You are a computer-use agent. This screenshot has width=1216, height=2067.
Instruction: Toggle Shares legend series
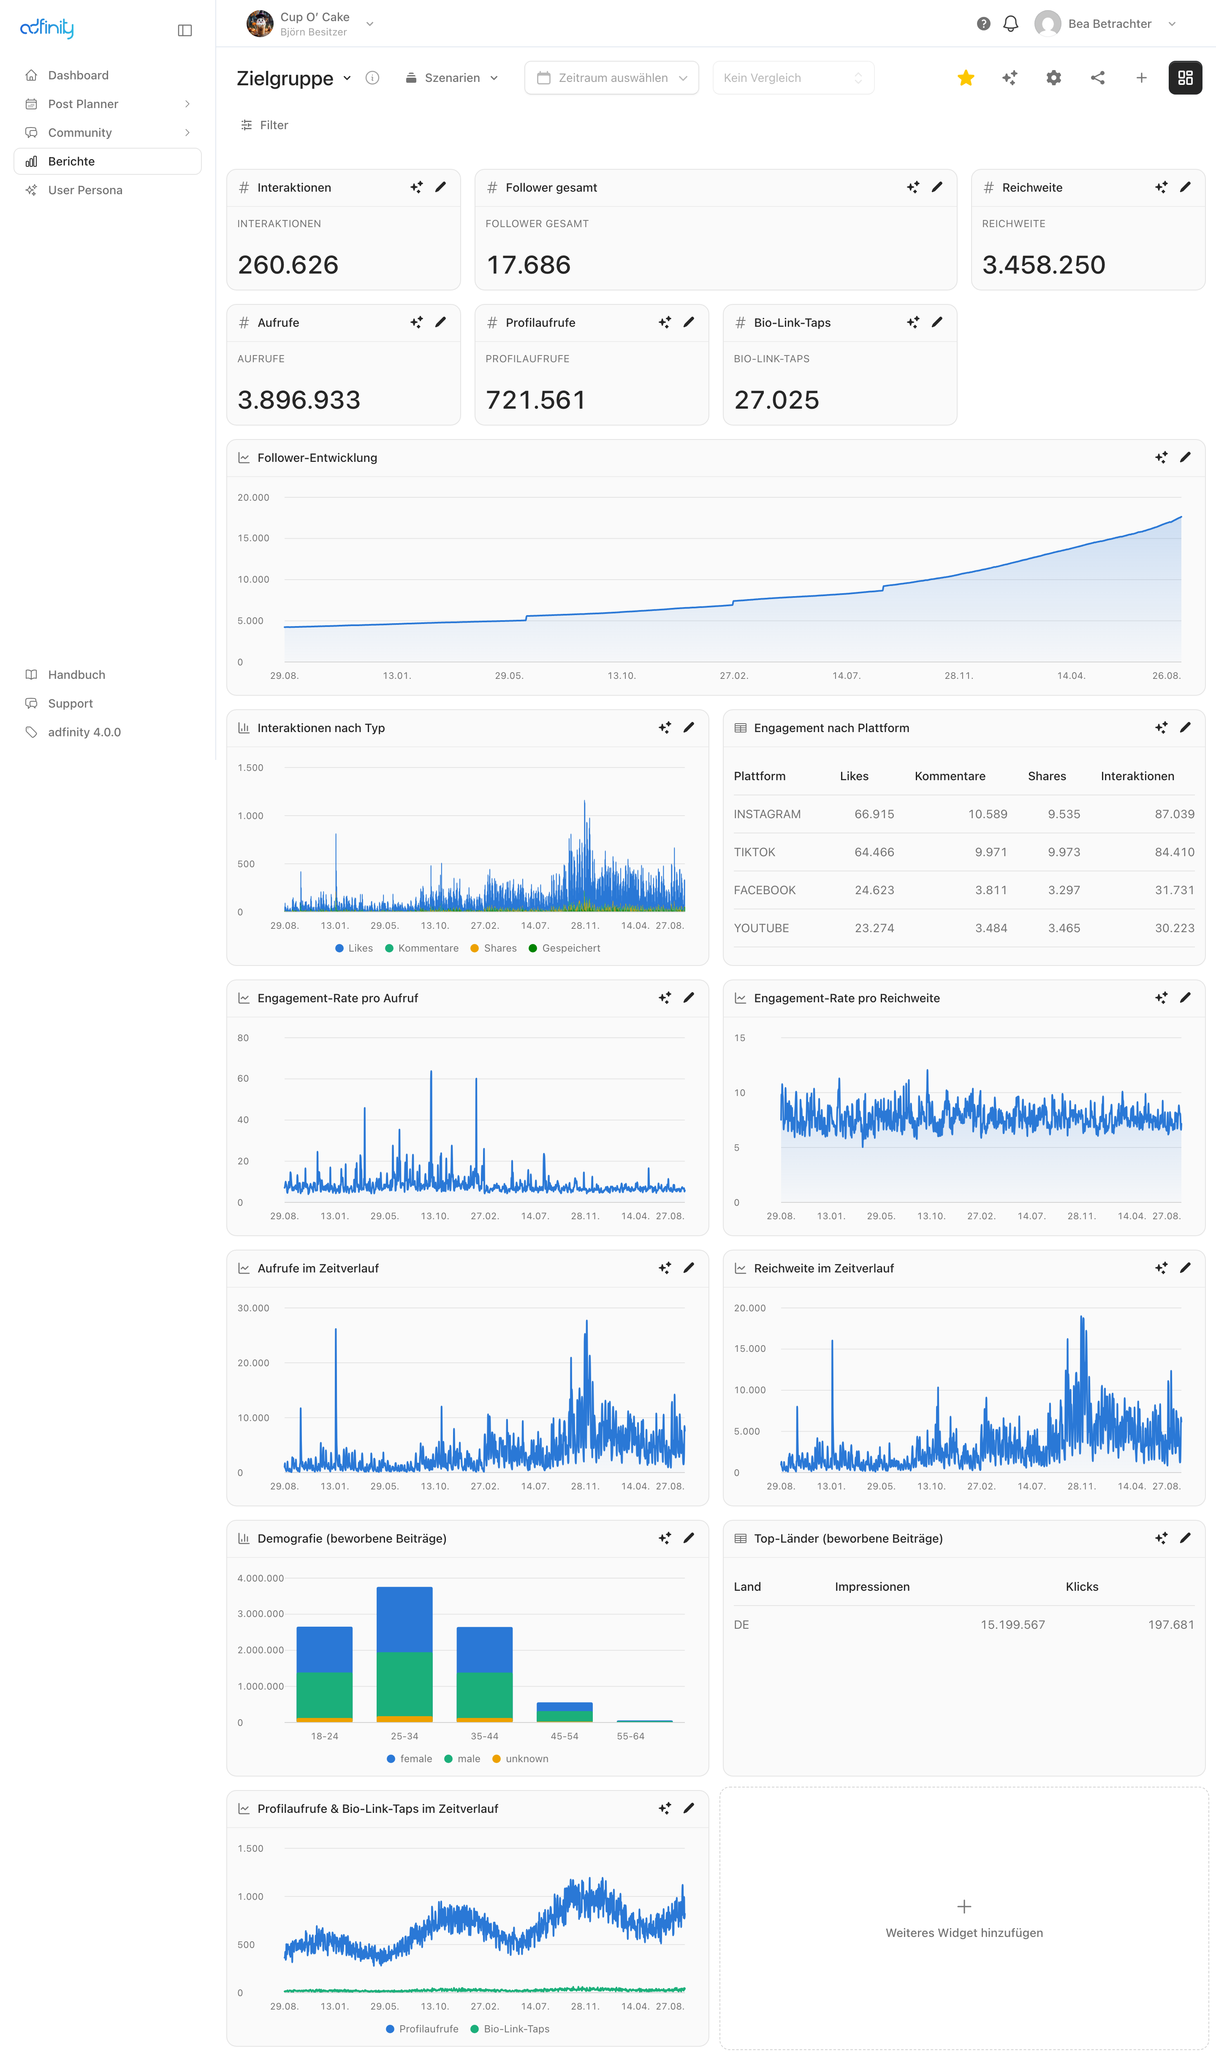493,948
